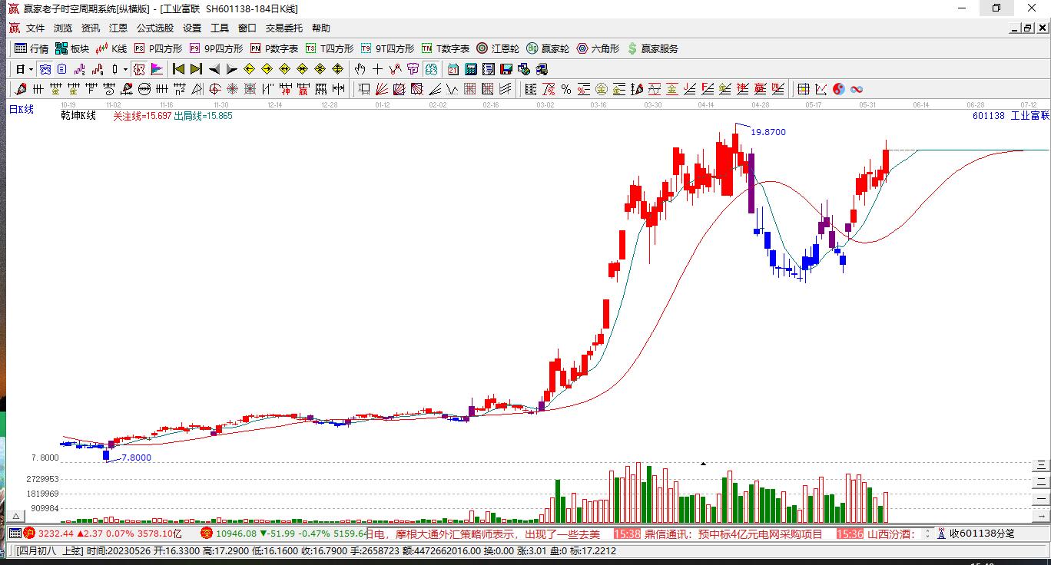Open the yellow grid table icon
Image resolution: width=1051 pixels, height=565 pixels.
click(x=803, y=89)
